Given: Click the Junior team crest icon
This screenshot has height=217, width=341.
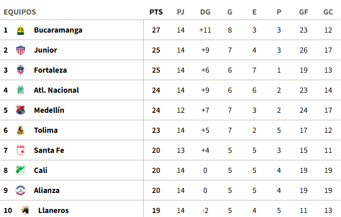Looking at the screenshot, I should click(21, 50).
